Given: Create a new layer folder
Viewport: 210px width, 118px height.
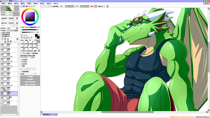Looking at the screenshot, I should point(8,39).
